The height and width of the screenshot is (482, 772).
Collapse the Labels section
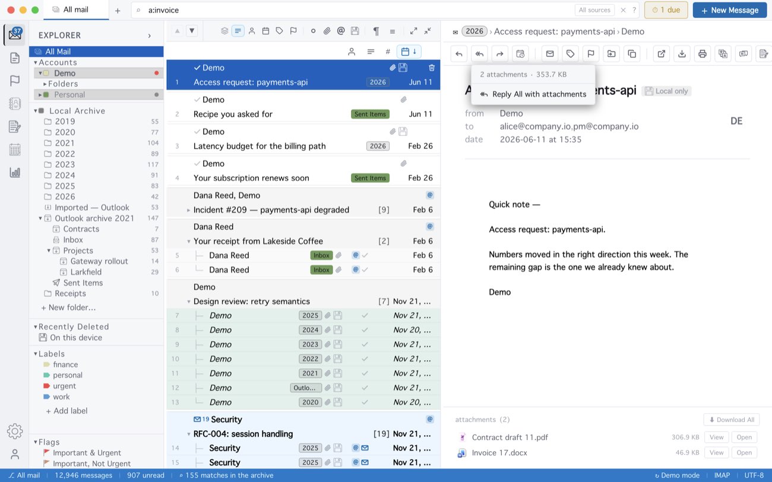36,354
